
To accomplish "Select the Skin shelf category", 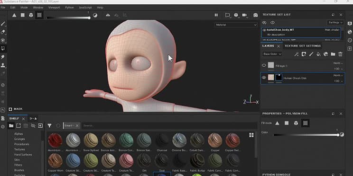I will 17,160.
